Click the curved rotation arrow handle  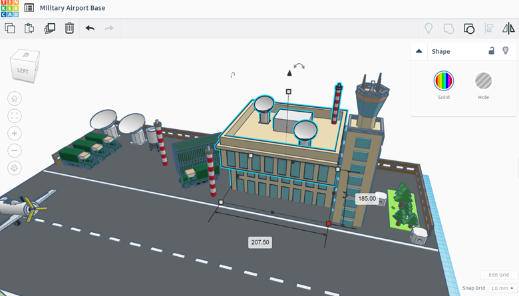299,66
